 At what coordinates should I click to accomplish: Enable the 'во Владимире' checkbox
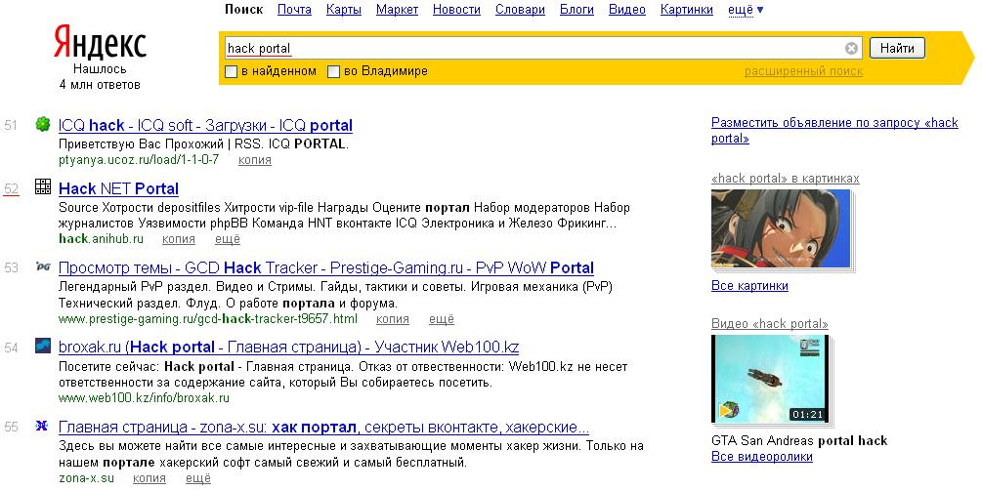334,71
